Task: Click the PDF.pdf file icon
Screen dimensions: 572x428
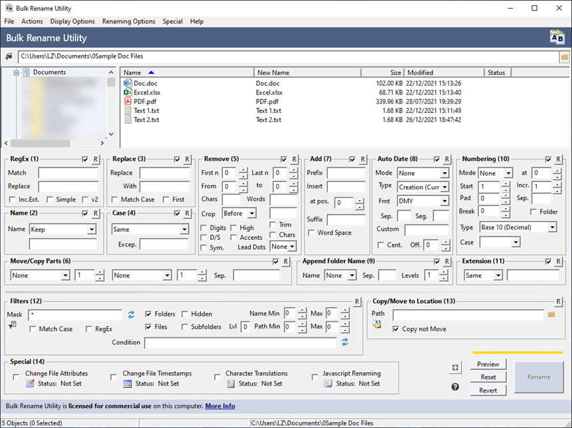Action: tap(128, 101)
